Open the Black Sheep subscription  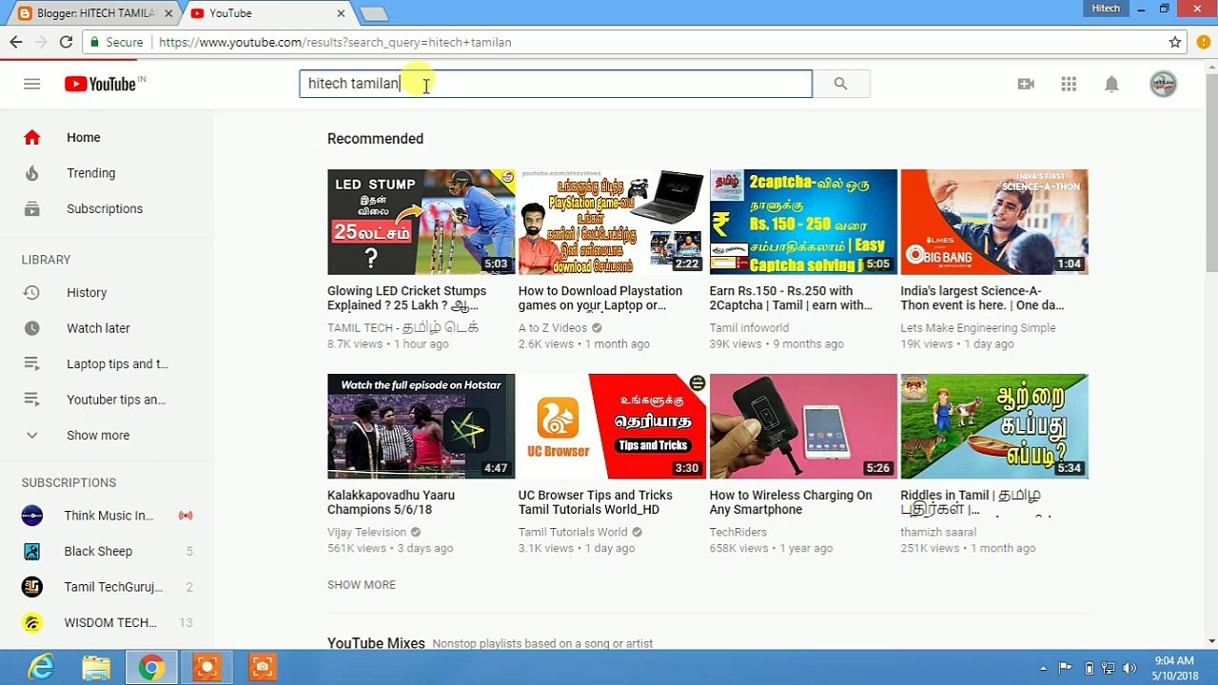coord(107,552)
